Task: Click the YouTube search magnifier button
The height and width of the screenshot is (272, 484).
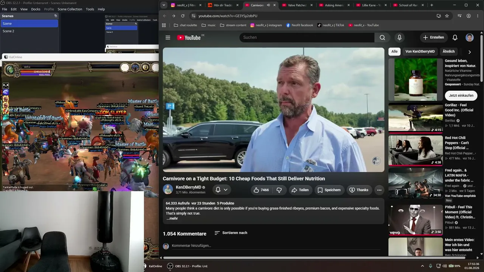Action: click(382, 37)
